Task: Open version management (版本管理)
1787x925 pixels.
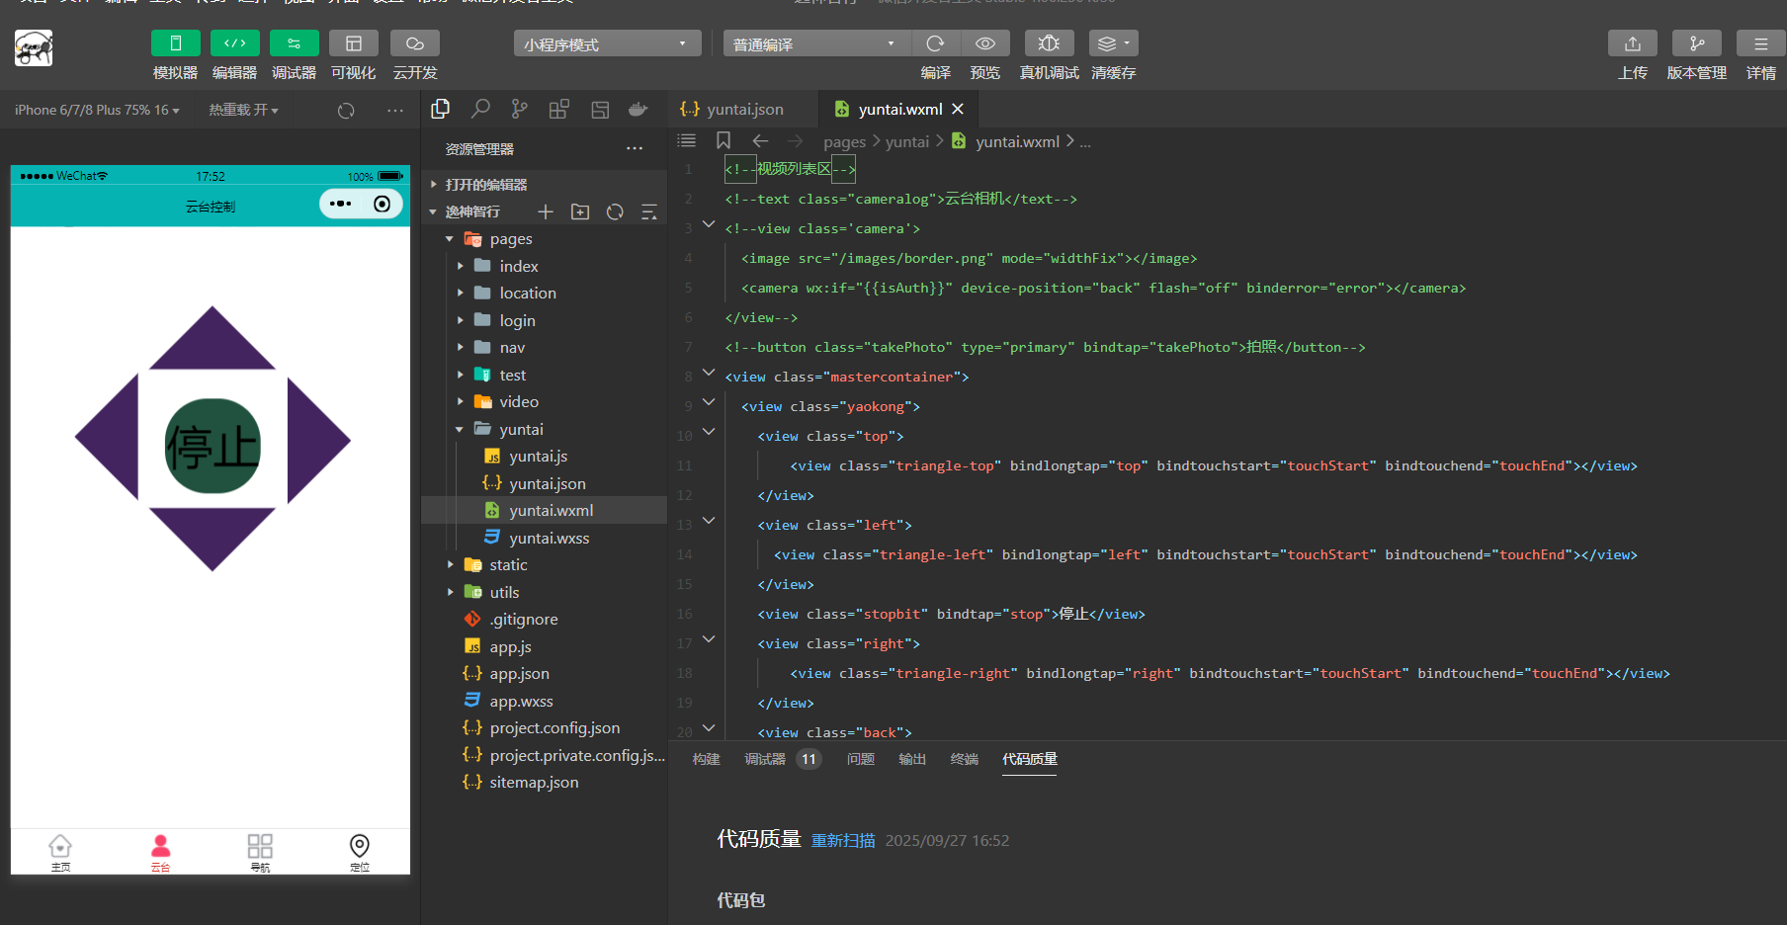Action: [1697, 43]
